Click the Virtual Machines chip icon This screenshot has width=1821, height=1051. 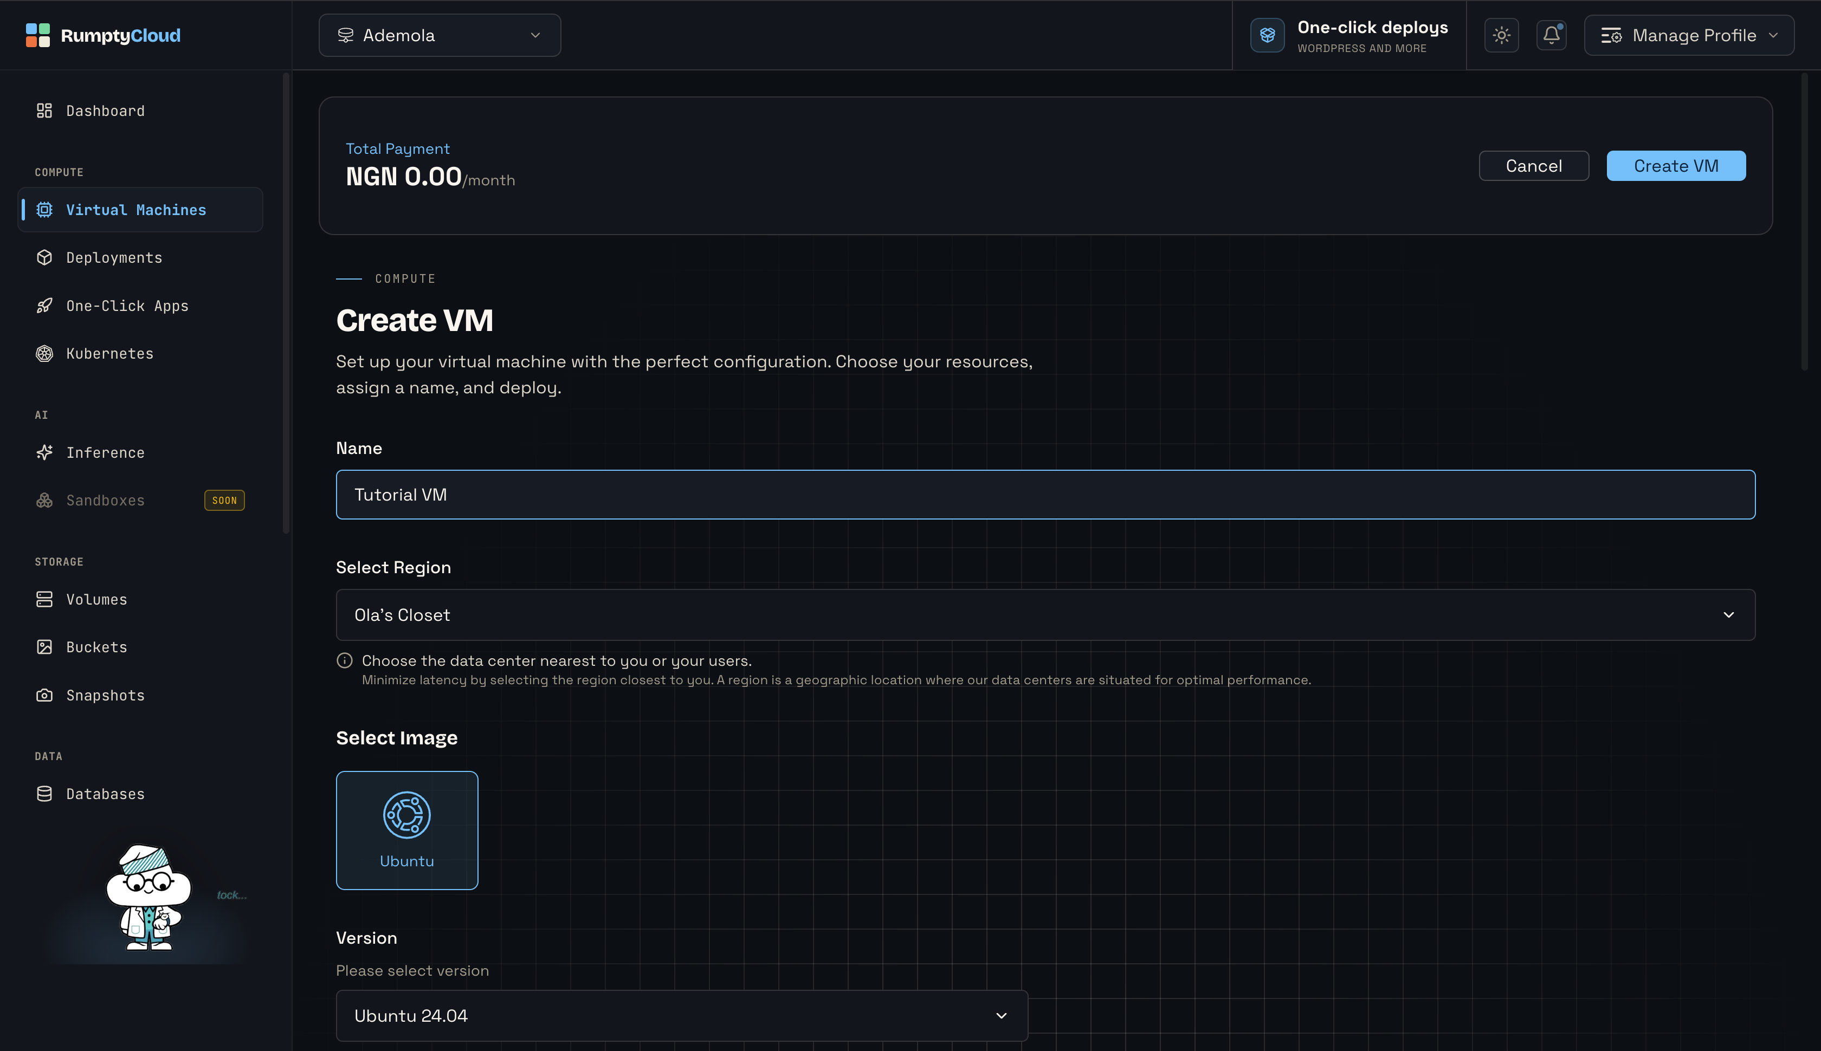click(x=45, y=210)
